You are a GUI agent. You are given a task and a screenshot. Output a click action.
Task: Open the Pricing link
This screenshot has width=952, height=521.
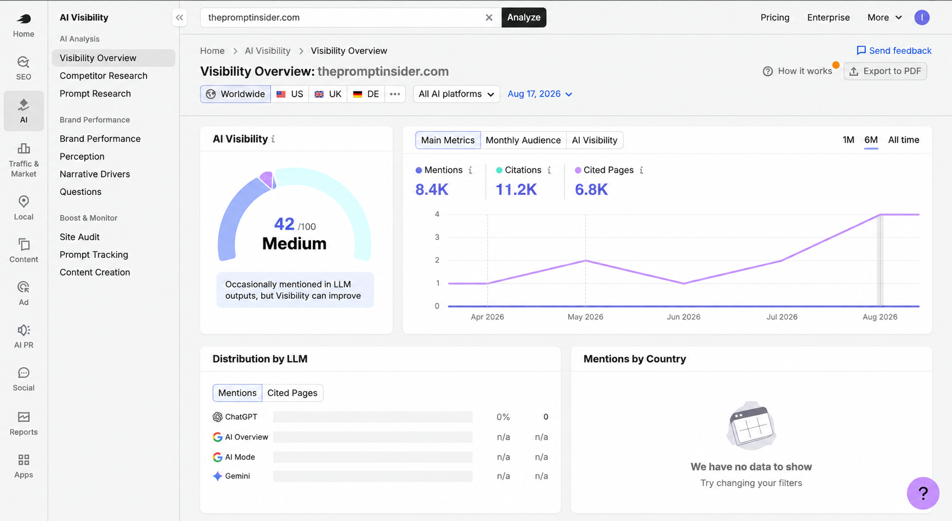tap(775, 17)
